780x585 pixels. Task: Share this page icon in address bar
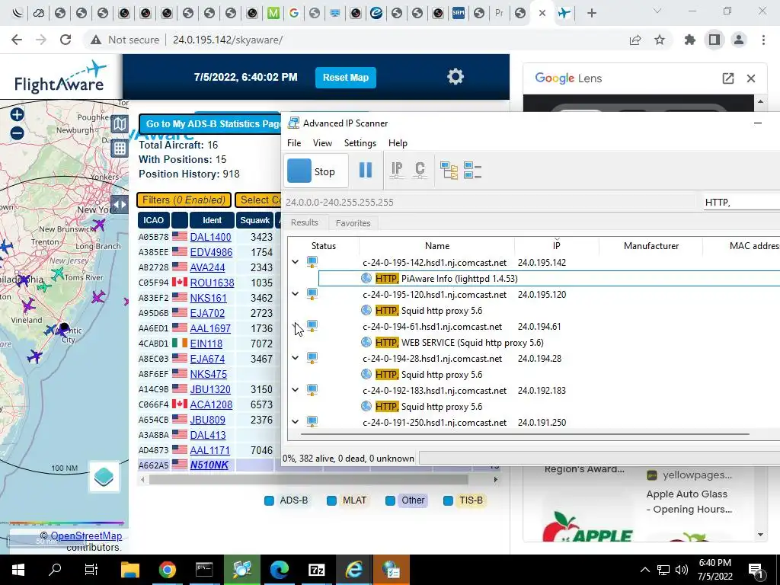click(635, 40)
